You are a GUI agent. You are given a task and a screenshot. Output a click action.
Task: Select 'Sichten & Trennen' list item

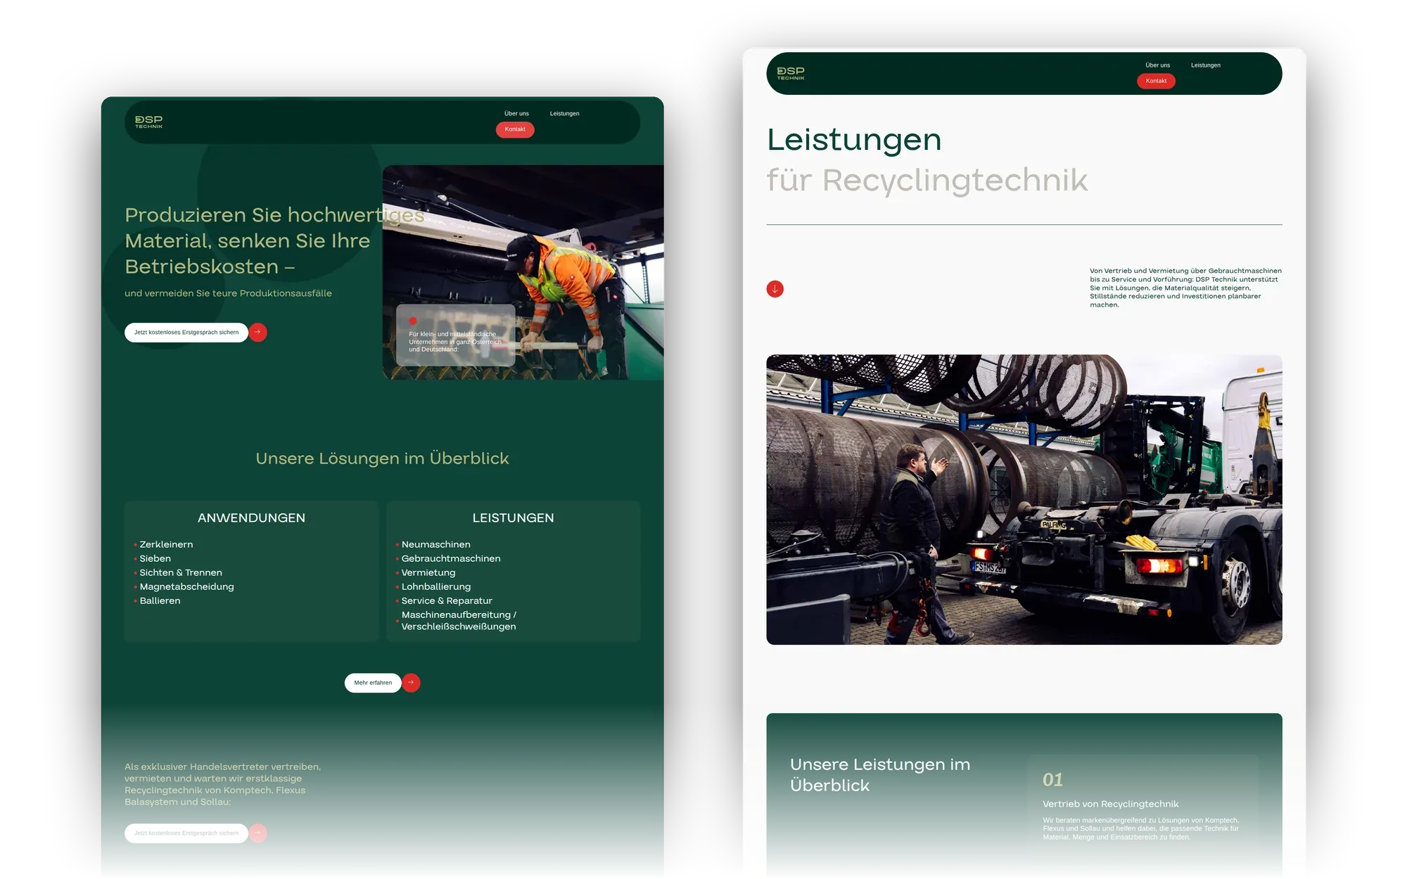(181, 572)
